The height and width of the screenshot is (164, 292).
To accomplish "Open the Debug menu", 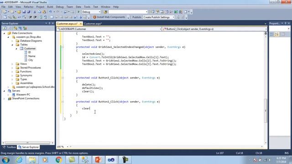I will [x=60, y=7].
